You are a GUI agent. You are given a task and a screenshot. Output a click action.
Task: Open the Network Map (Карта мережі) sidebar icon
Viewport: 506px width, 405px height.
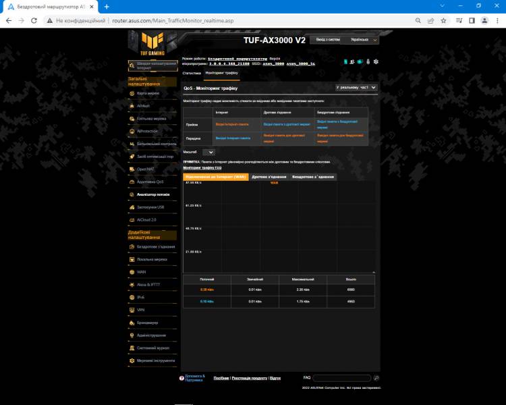tap(132, 93)
